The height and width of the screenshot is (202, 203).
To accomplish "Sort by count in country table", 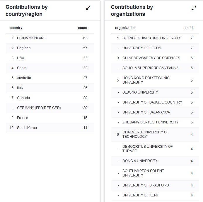I will (x=83, y=28).
